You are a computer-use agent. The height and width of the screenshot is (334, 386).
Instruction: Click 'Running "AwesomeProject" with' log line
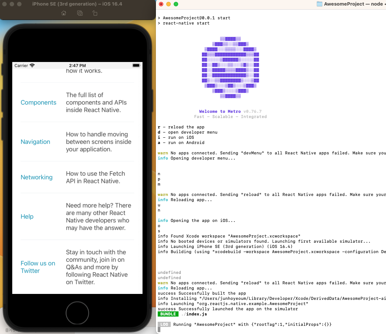(x=252, y=324)
